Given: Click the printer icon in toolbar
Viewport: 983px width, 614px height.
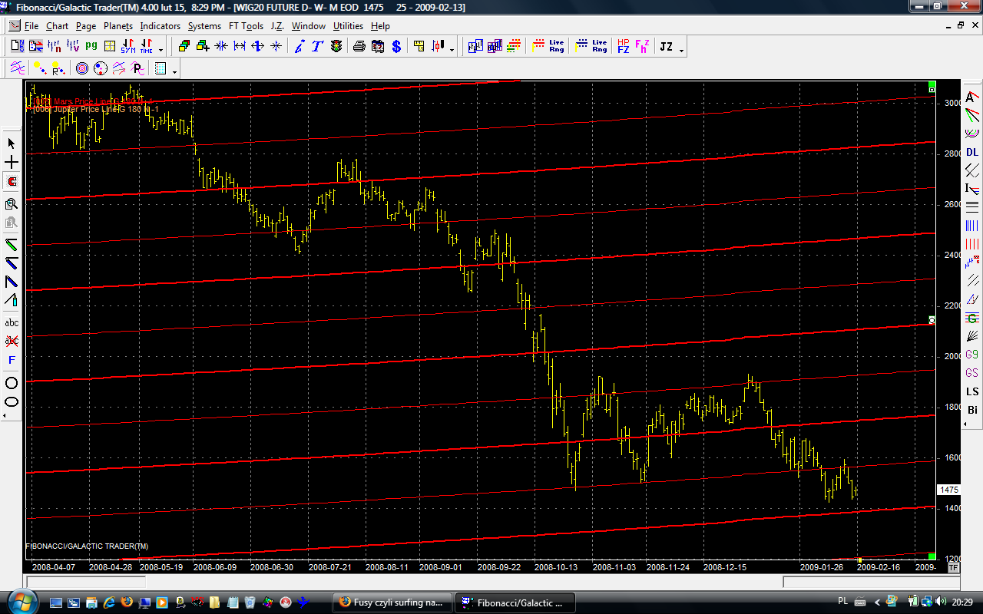Looking at the screenshot, I should (359, 47).
